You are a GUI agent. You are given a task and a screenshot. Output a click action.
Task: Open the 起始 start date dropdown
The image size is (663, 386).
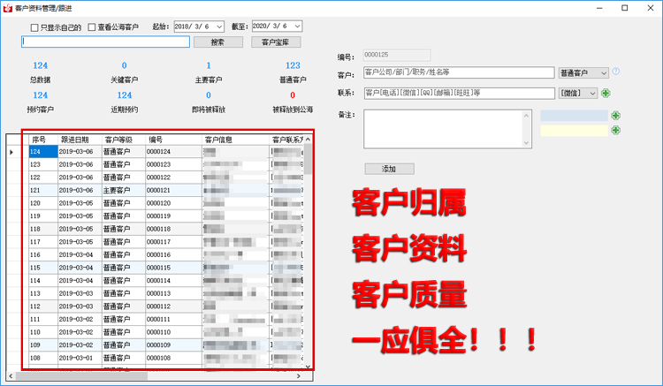point(219,27)
